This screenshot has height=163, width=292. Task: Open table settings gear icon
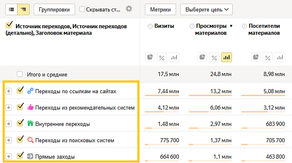(129, 9)
